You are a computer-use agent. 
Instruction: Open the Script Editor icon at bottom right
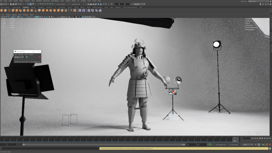pyautogui.click(x=270, y=145)
